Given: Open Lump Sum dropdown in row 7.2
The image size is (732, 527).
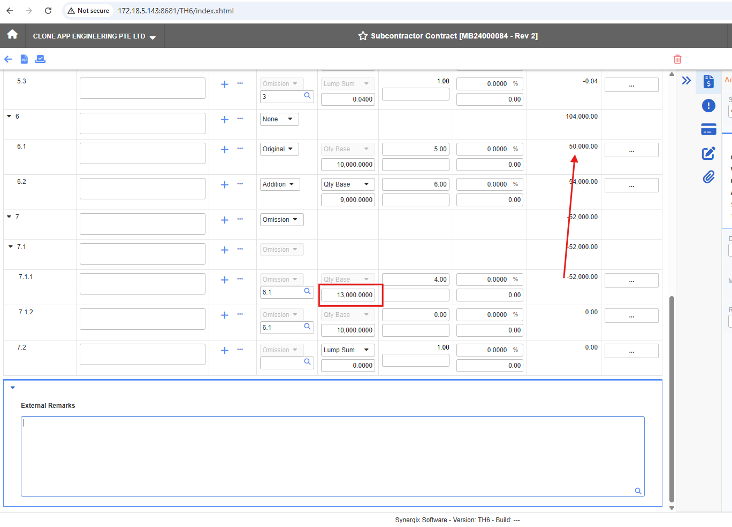Looking at the screenshot, I should point(348,350).
